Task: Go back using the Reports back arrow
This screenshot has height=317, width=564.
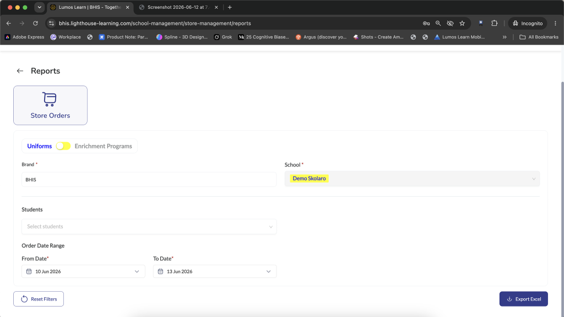Action: pyautogui.click(x=20, y=71)
